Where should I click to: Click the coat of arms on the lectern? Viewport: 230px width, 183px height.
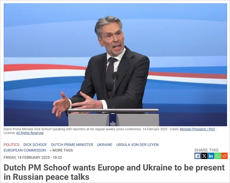point(113,124)
